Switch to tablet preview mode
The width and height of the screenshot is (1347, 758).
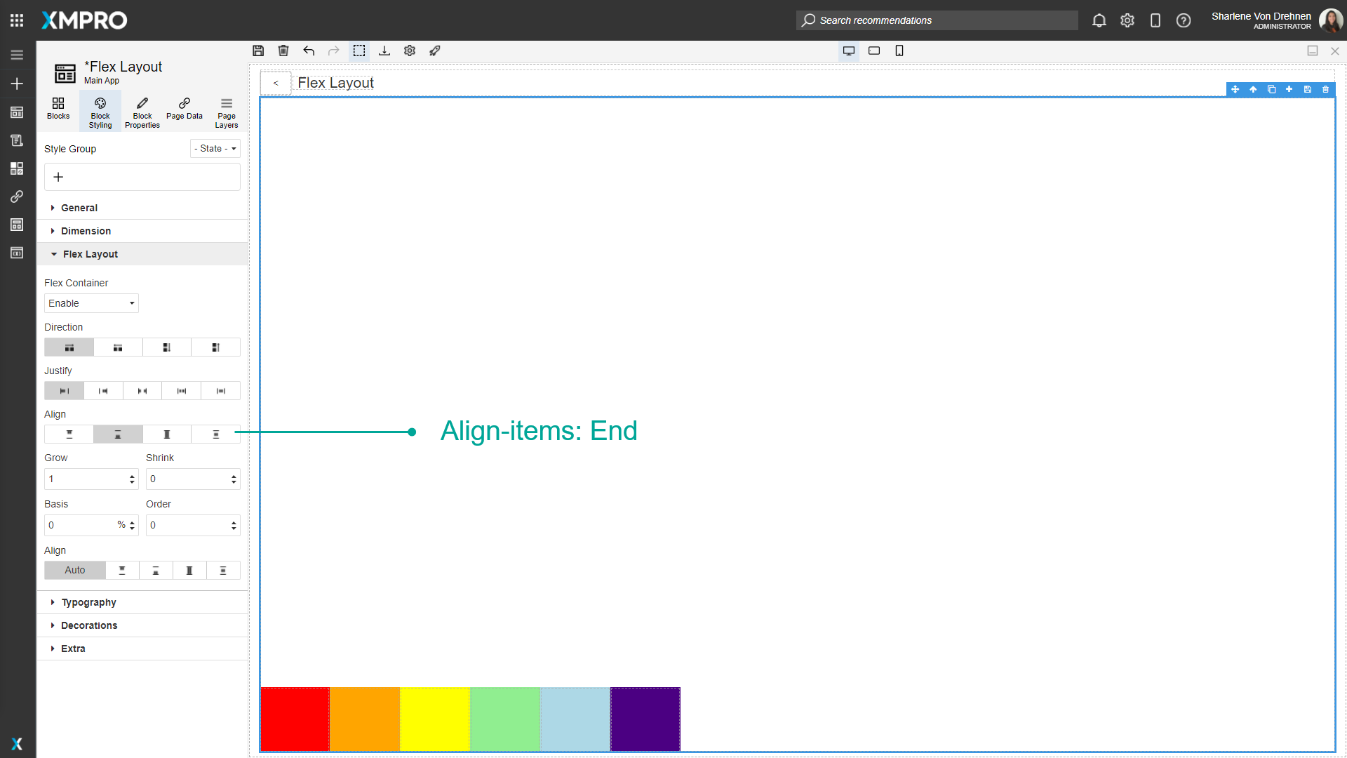coord(874,51)
